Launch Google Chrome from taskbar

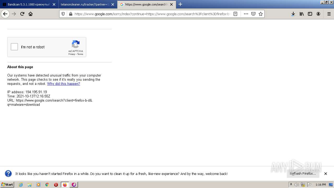(x=47, y=185)
